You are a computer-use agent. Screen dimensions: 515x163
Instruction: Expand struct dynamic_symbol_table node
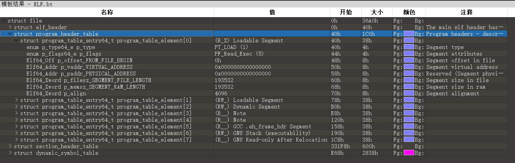click(x=10, y=153)
